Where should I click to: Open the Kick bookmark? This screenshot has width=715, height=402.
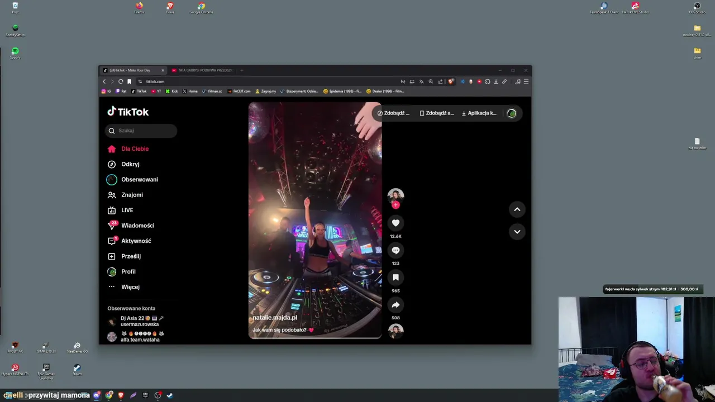point(172,91)
